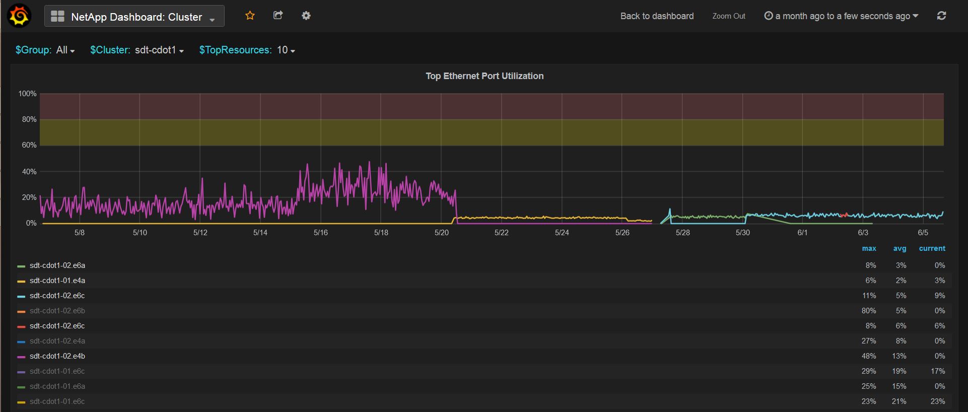This screenshot has width=968, height=412.
Task: Open the NetApp Dashboard: Cluster picker
Action: [136, 17]
